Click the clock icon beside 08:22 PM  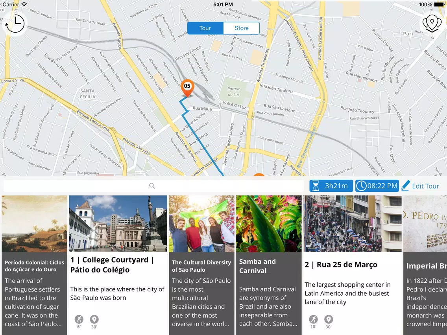[361, 186]
